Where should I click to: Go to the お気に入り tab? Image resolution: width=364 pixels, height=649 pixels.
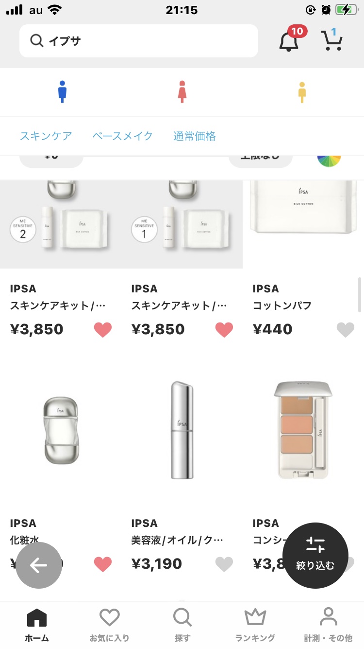[x=110, y=624]
